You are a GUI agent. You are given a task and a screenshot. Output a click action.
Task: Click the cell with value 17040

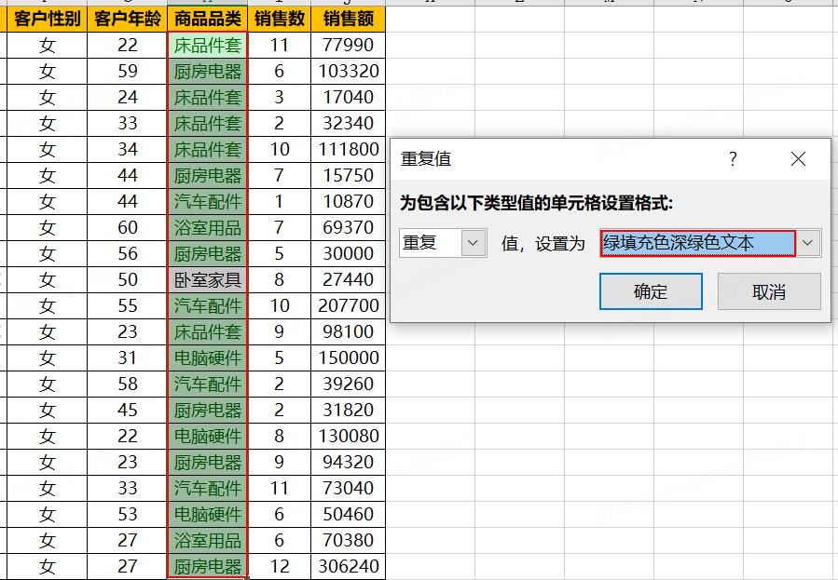(x=348, y=97)
